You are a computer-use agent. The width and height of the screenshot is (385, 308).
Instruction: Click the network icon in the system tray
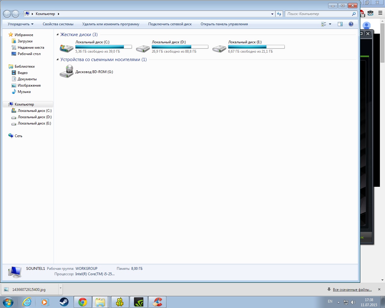(x=346, y=302)
